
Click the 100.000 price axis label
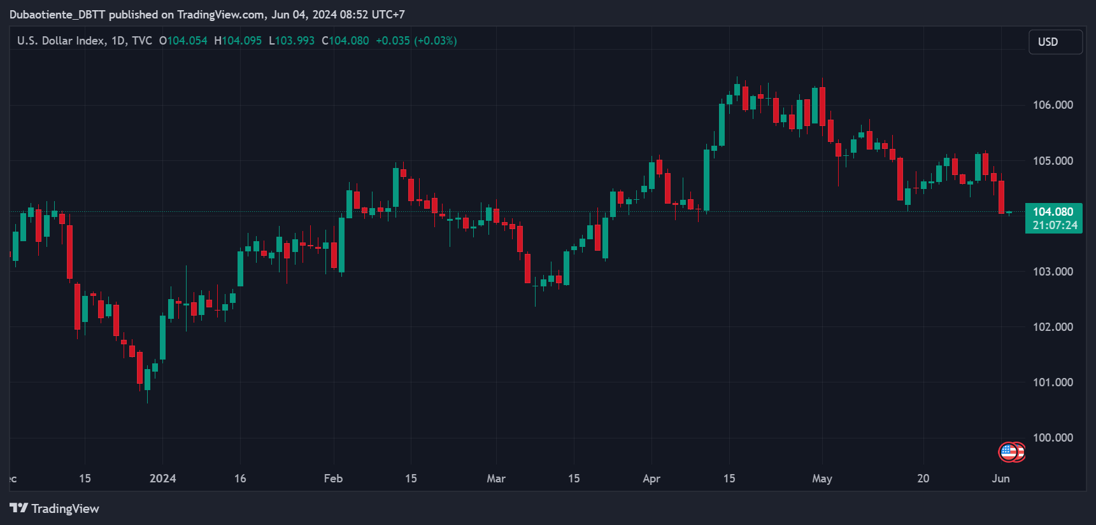(1053, 438)
